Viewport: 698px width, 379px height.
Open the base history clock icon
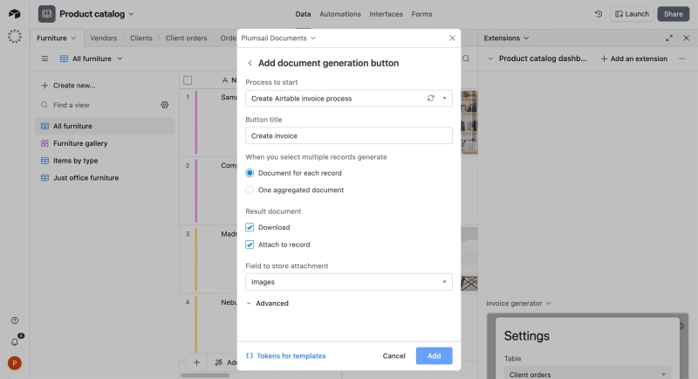599,14
